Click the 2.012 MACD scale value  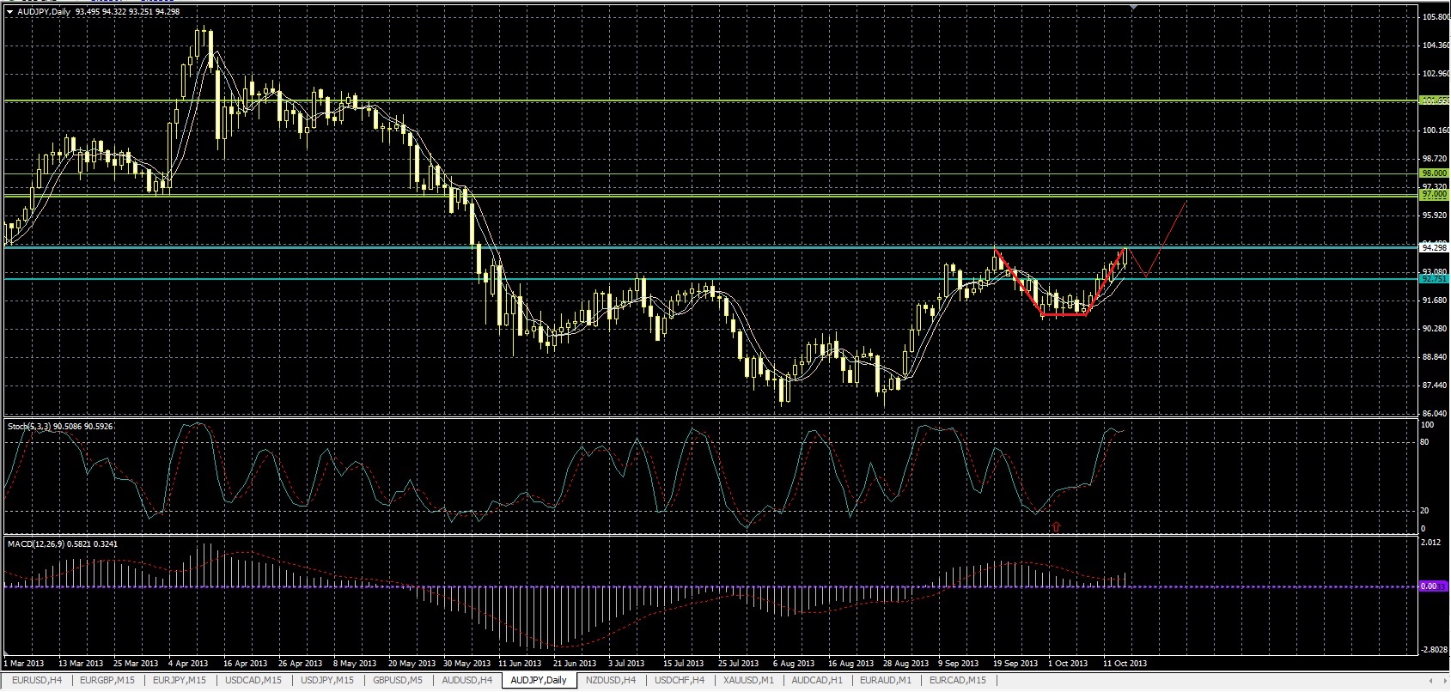pyautogui.click(x=1431, y=543)
